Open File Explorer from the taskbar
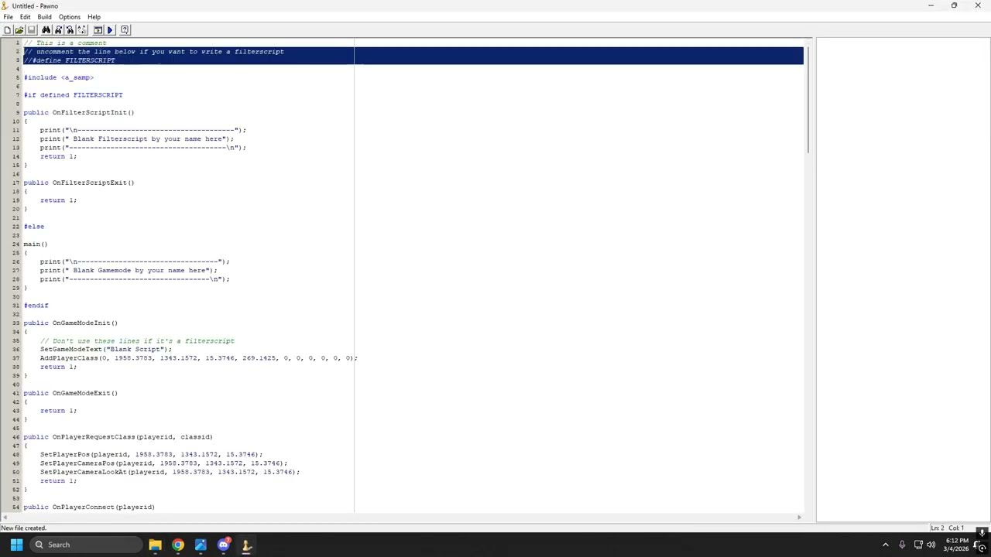 click(155, 545)
